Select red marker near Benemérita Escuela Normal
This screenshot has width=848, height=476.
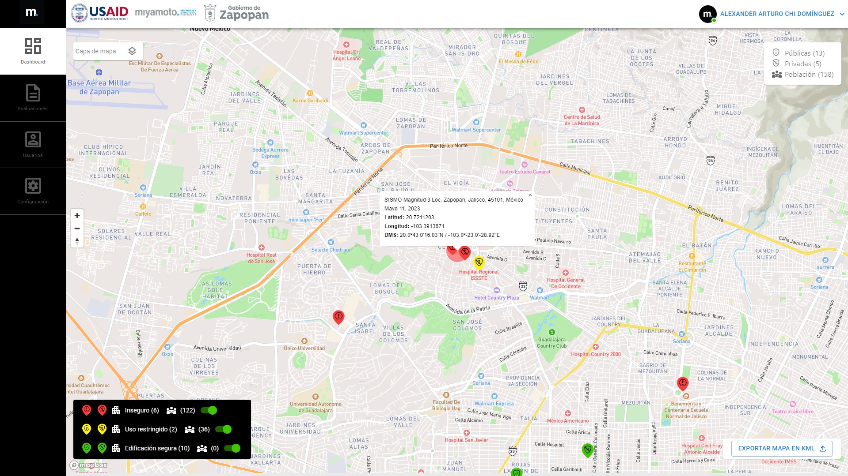pos(683,383)
